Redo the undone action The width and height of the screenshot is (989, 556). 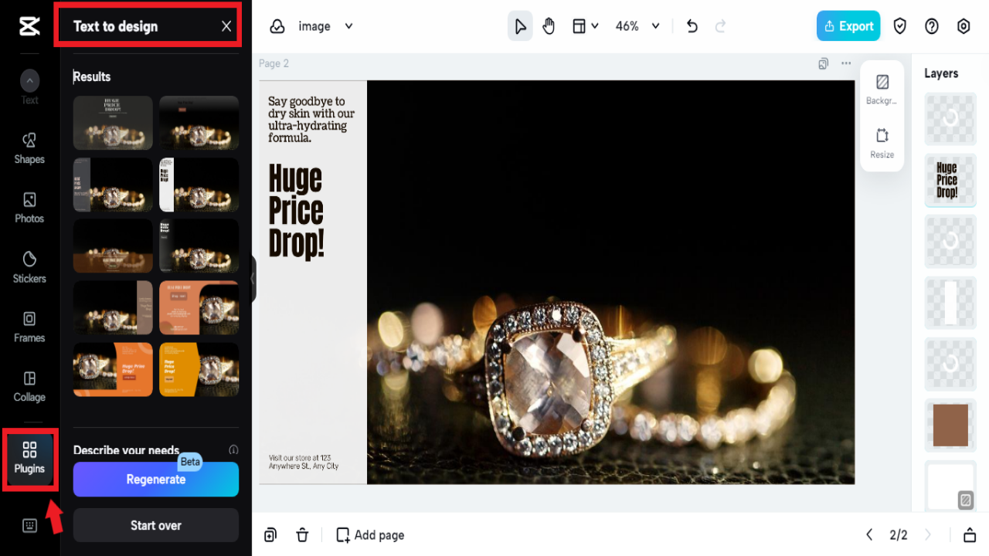pyautogui.click(x=720, y=26)
